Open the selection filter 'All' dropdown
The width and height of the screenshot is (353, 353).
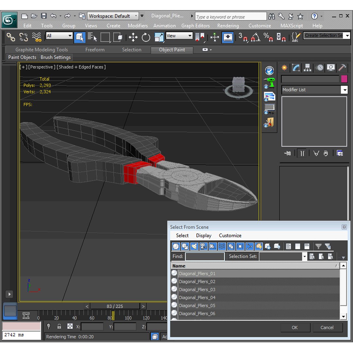(59, 36)
